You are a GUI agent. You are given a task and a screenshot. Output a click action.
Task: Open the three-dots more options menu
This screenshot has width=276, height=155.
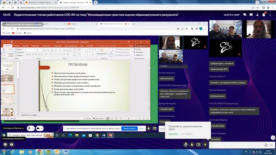[x=270, y=15]
